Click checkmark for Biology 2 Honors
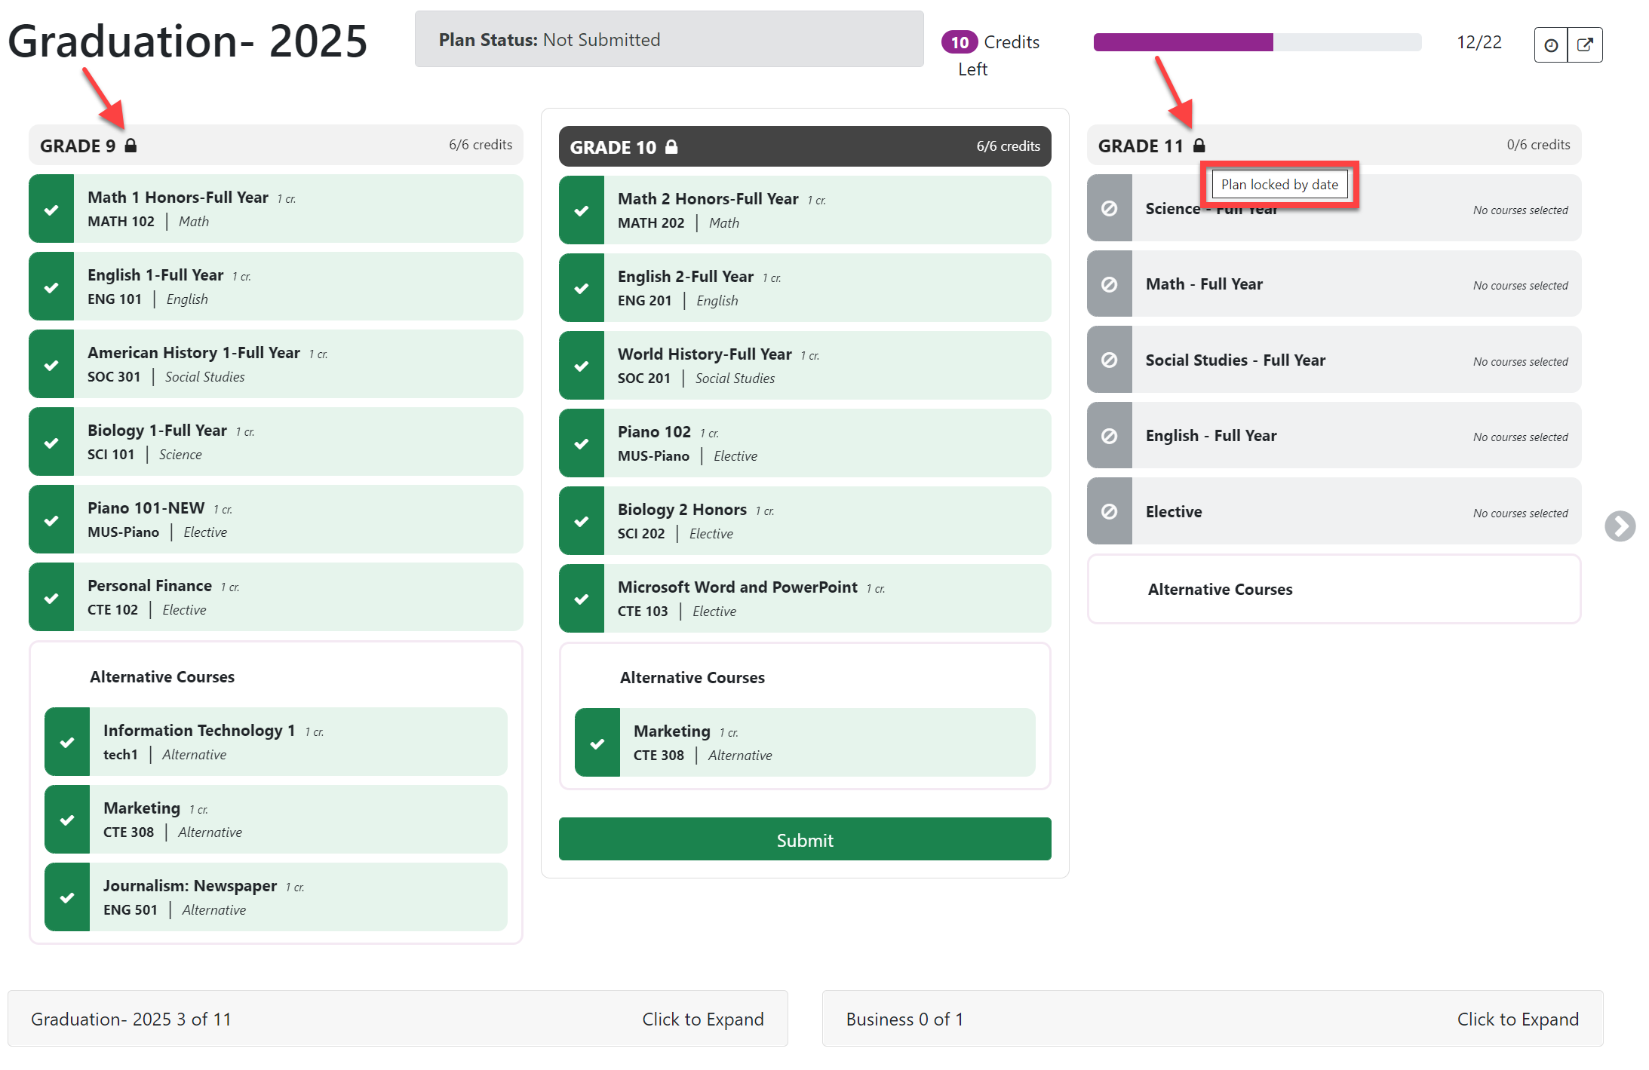Screen dimensions: 1649x1070 pos(582,521)
